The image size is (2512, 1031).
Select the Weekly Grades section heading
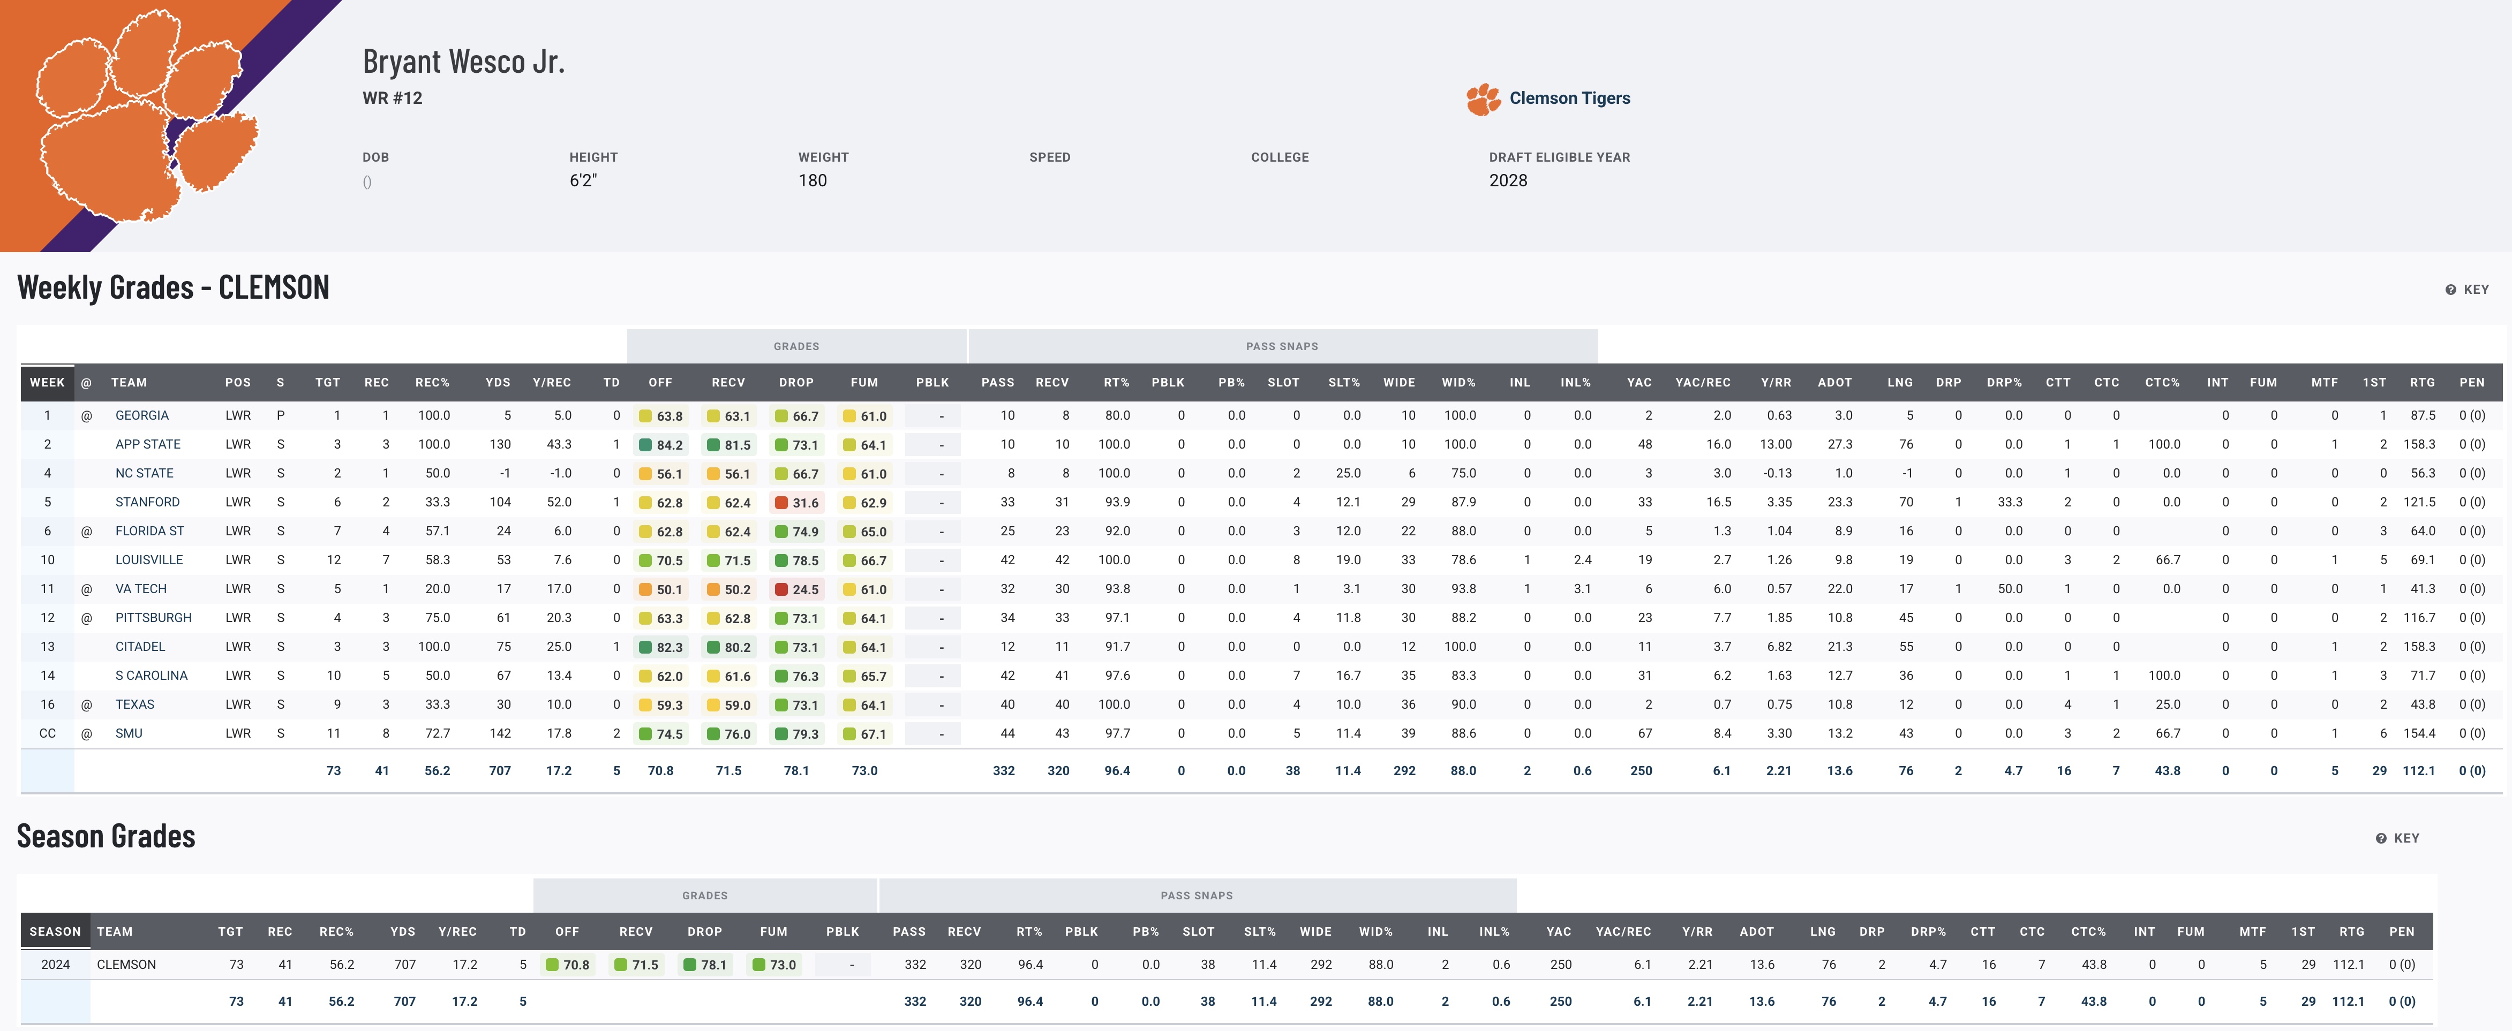[174, 286]
